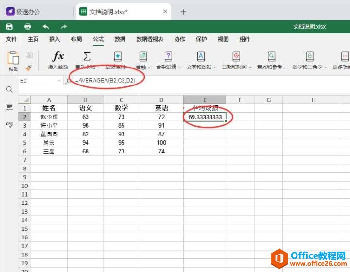Open the Financial functions icon
Viewport: 350px width, 272px height.
(x=143, y=57)
